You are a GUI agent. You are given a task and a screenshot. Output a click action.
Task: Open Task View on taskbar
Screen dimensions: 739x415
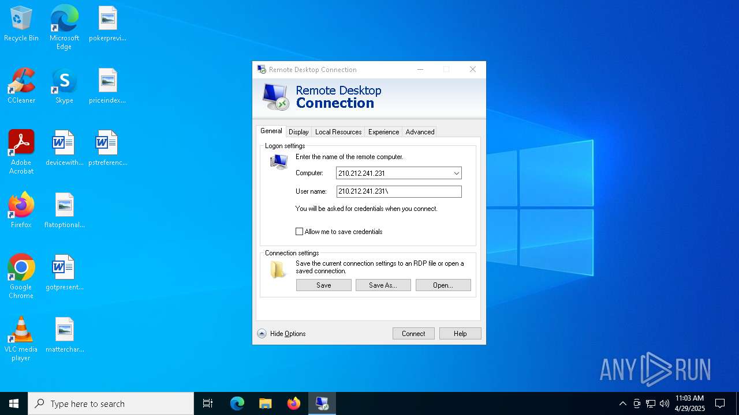[x=208, y=403]
